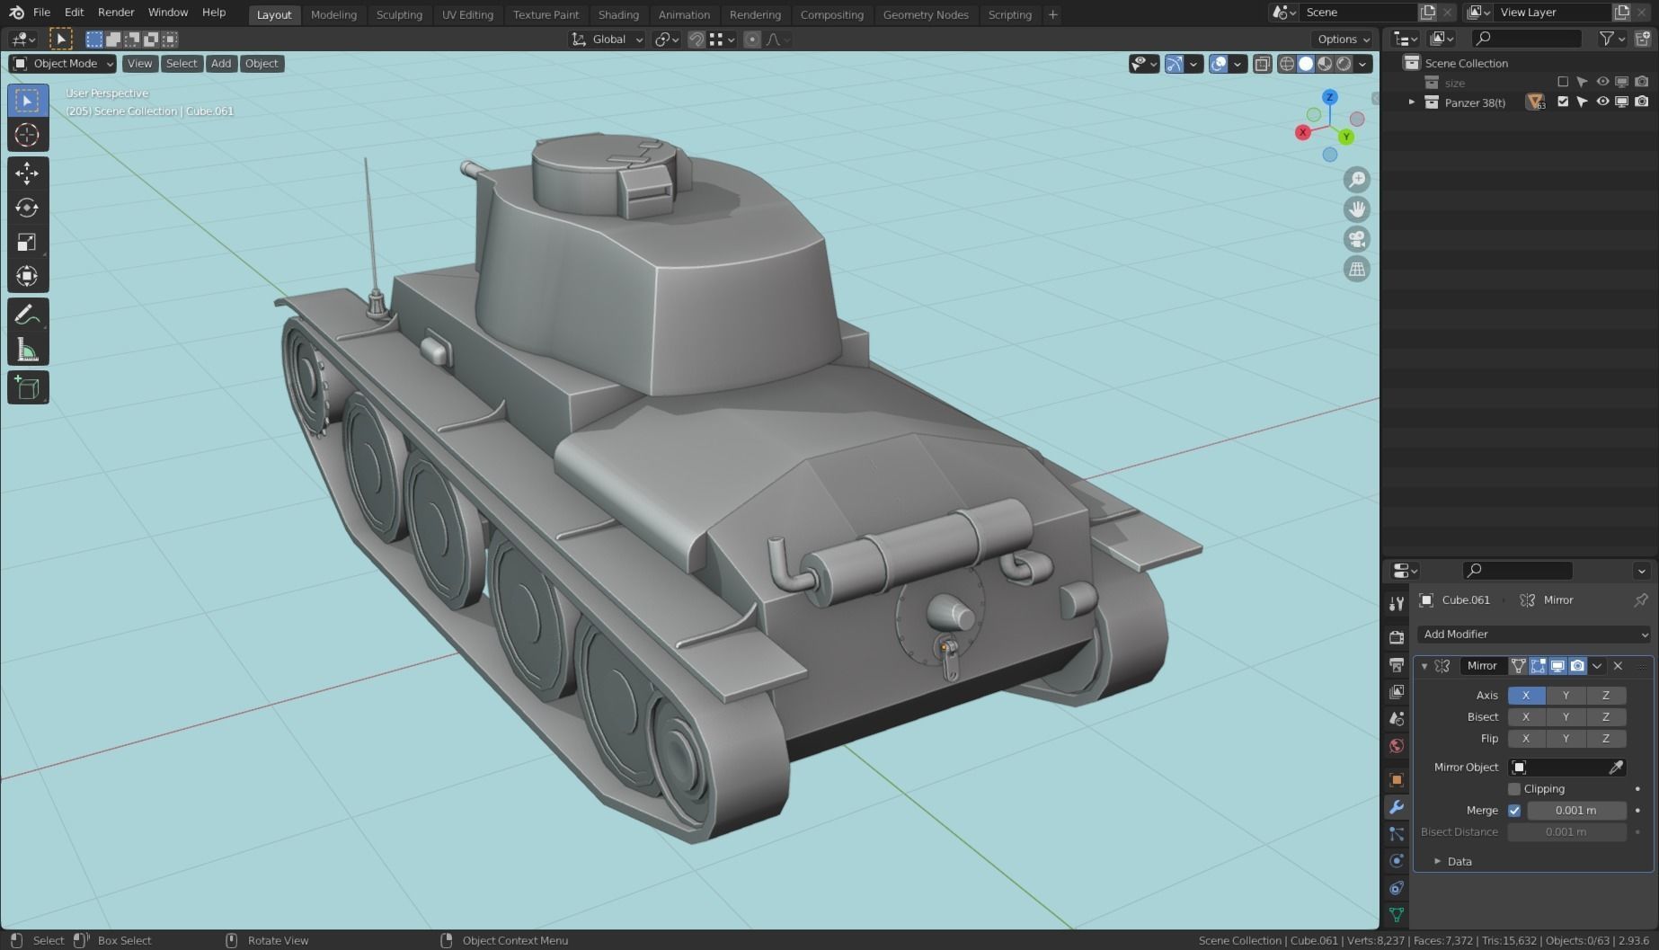1659x950 pixels.
Task: Select the Move tool in the toolbar
Action: point(28,173)
